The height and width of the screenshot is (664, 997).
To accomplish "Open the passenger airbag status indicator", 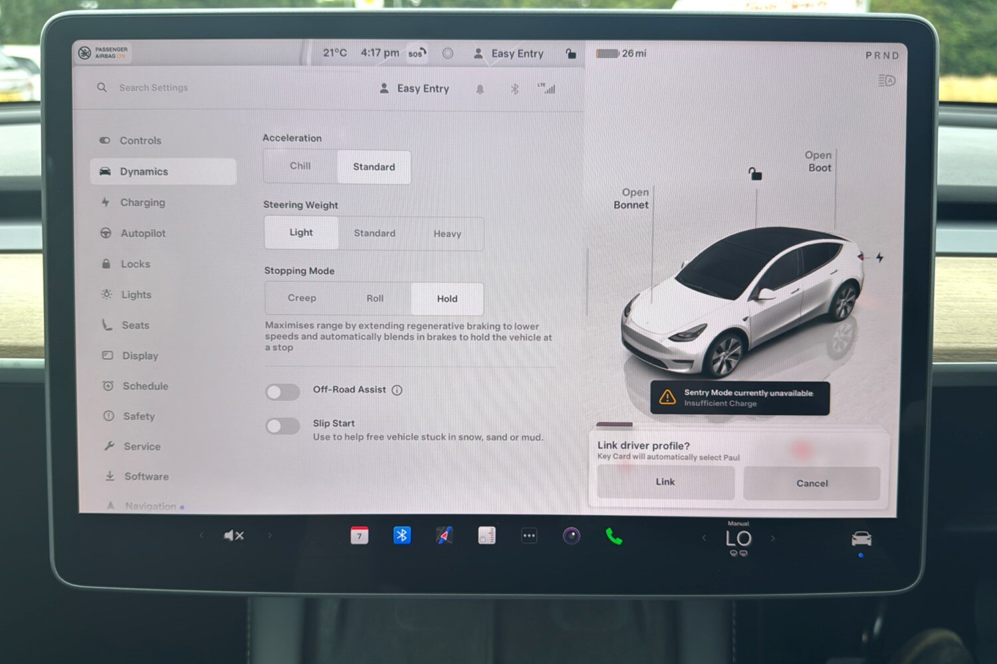I will pos(104,52).
